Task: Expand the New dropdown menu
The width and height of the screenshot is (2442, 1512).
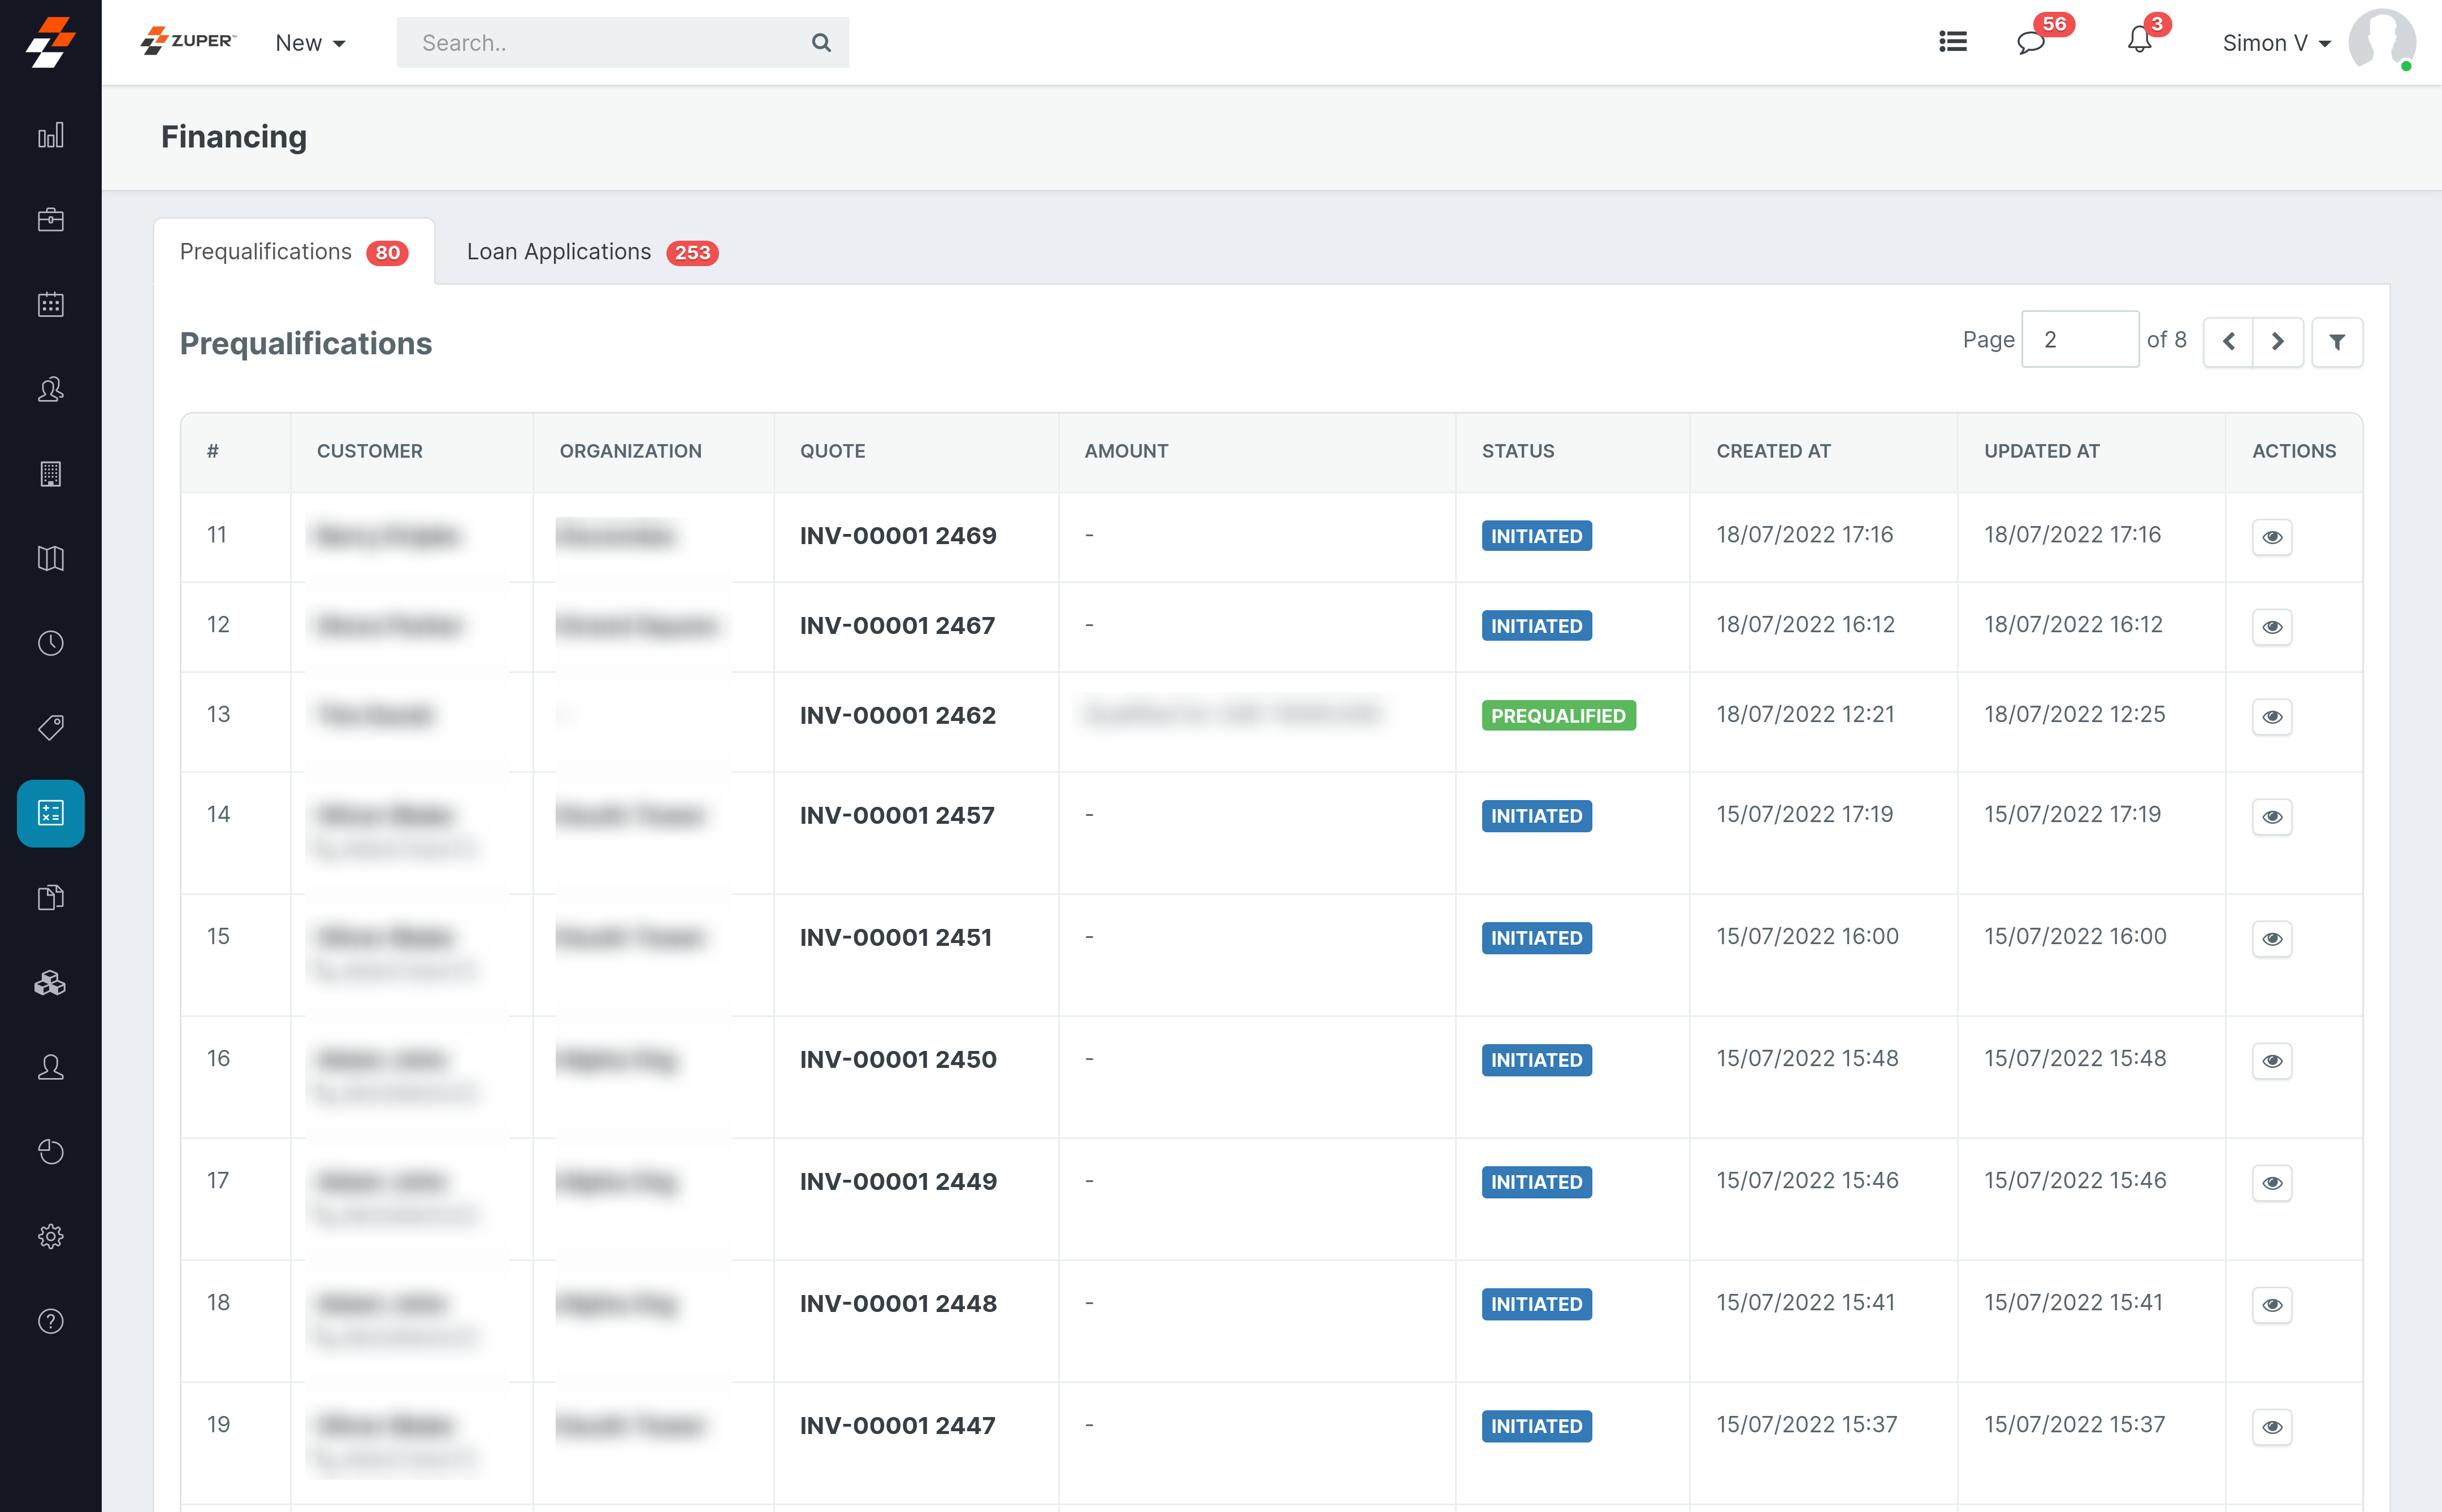Action: [310, 43]
